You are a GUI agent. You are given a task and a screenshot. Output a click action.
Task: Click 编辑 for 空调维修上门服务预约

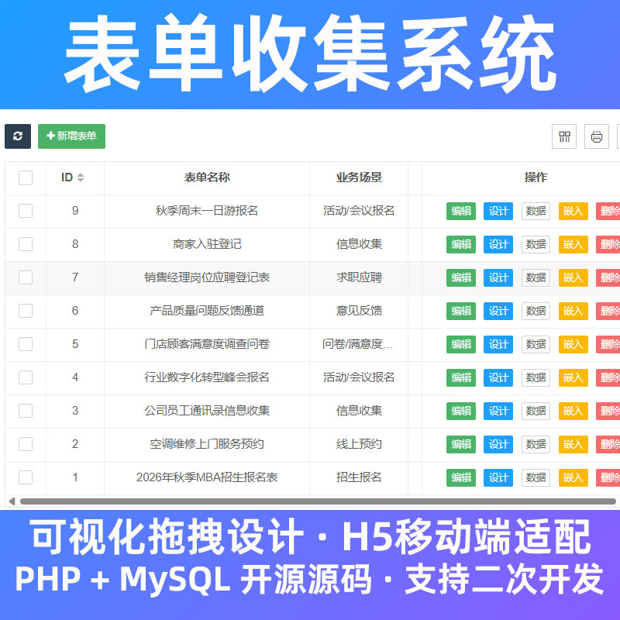(461, 444)
